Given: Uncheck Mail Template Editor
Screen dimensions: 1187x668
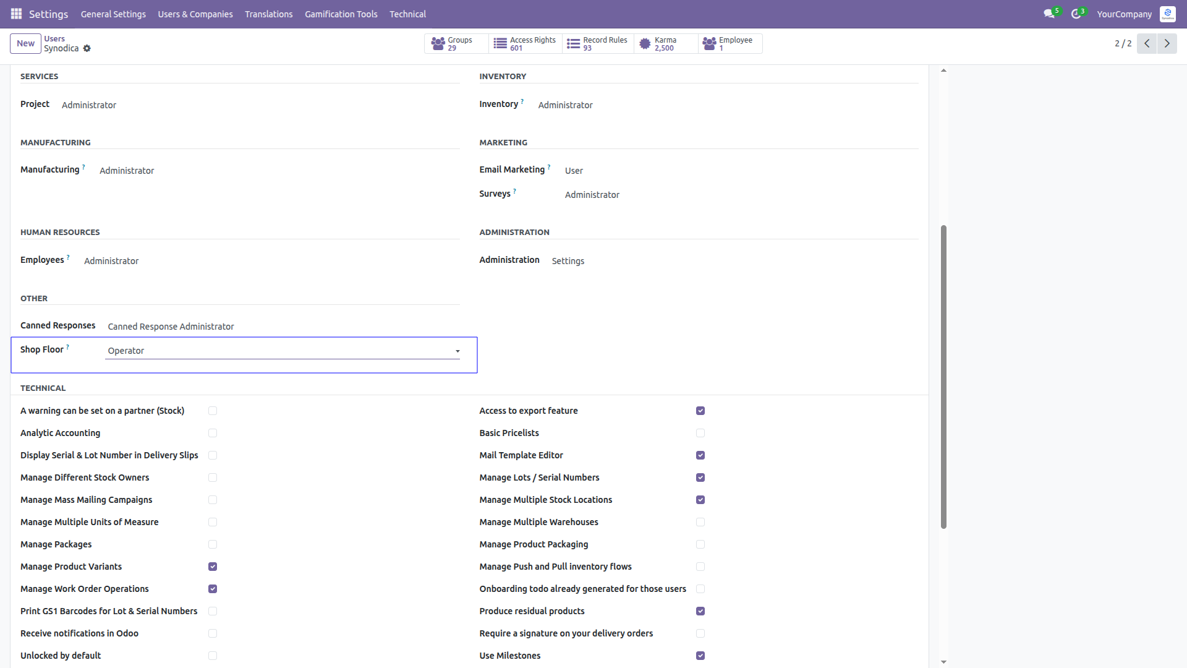Looking at the screenshot, I should 700,455.
